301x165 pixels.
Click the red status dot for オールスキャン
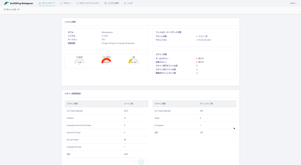coord(197,59)
